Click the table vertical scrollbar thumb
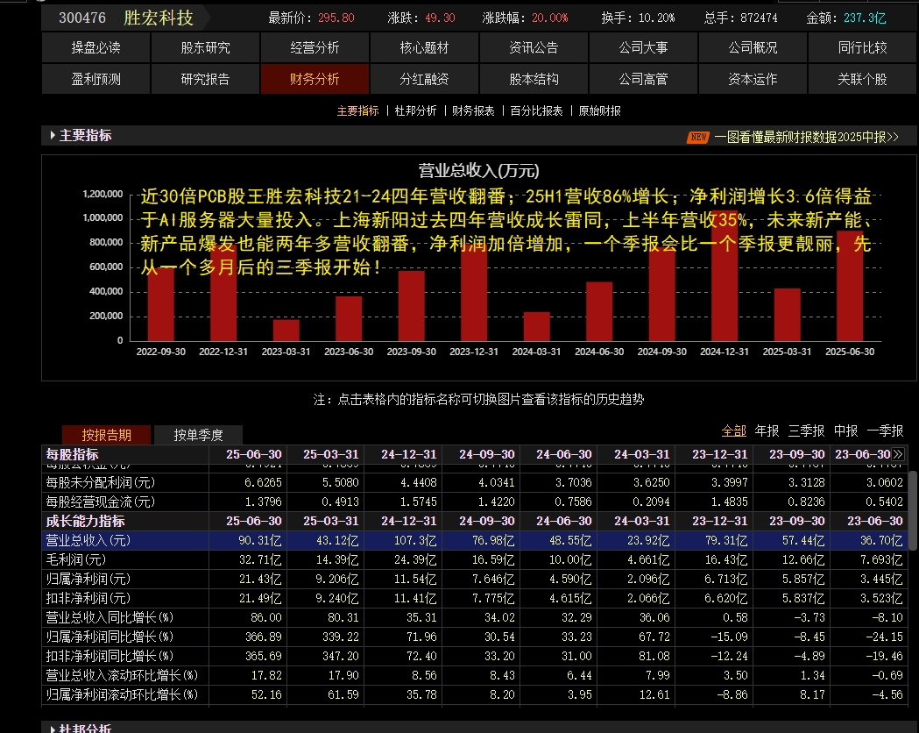Image resolution: width=919 pixels, height=733 pixels. coord(913,510)
